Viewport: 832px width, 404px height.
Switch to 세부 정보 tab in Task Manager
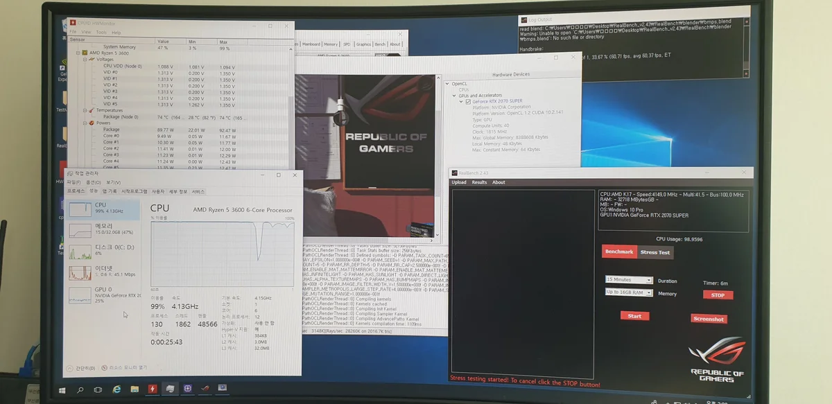tap(179, 191)
